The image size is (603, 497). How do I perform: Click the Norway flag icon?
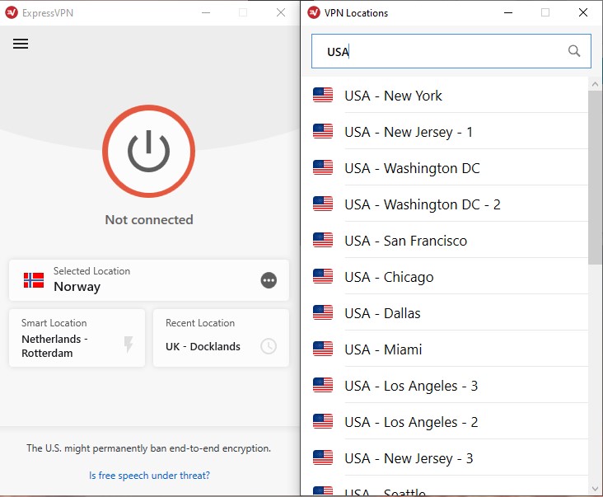click(34, 280)
